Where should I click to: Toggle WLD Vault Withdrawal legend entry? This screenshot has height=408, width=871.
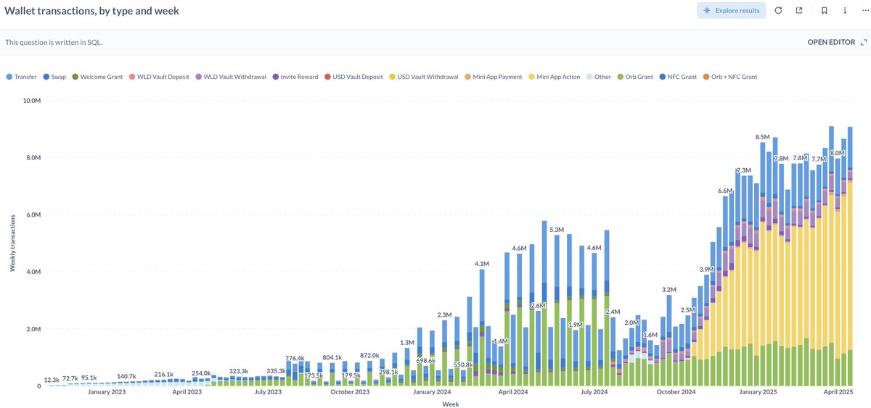click(x=232, y=77)
